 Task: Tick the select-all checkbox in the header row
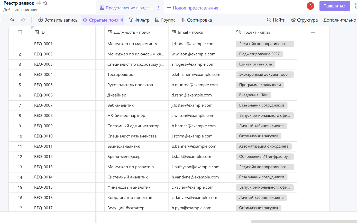[20, 32]
